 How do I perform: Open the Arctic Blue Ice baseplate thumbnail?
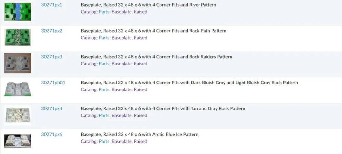click(18, 141)
